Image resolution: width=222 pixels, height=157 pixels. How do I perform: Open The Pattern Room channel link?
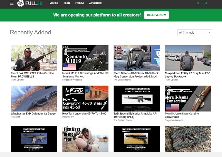[123, 120]
